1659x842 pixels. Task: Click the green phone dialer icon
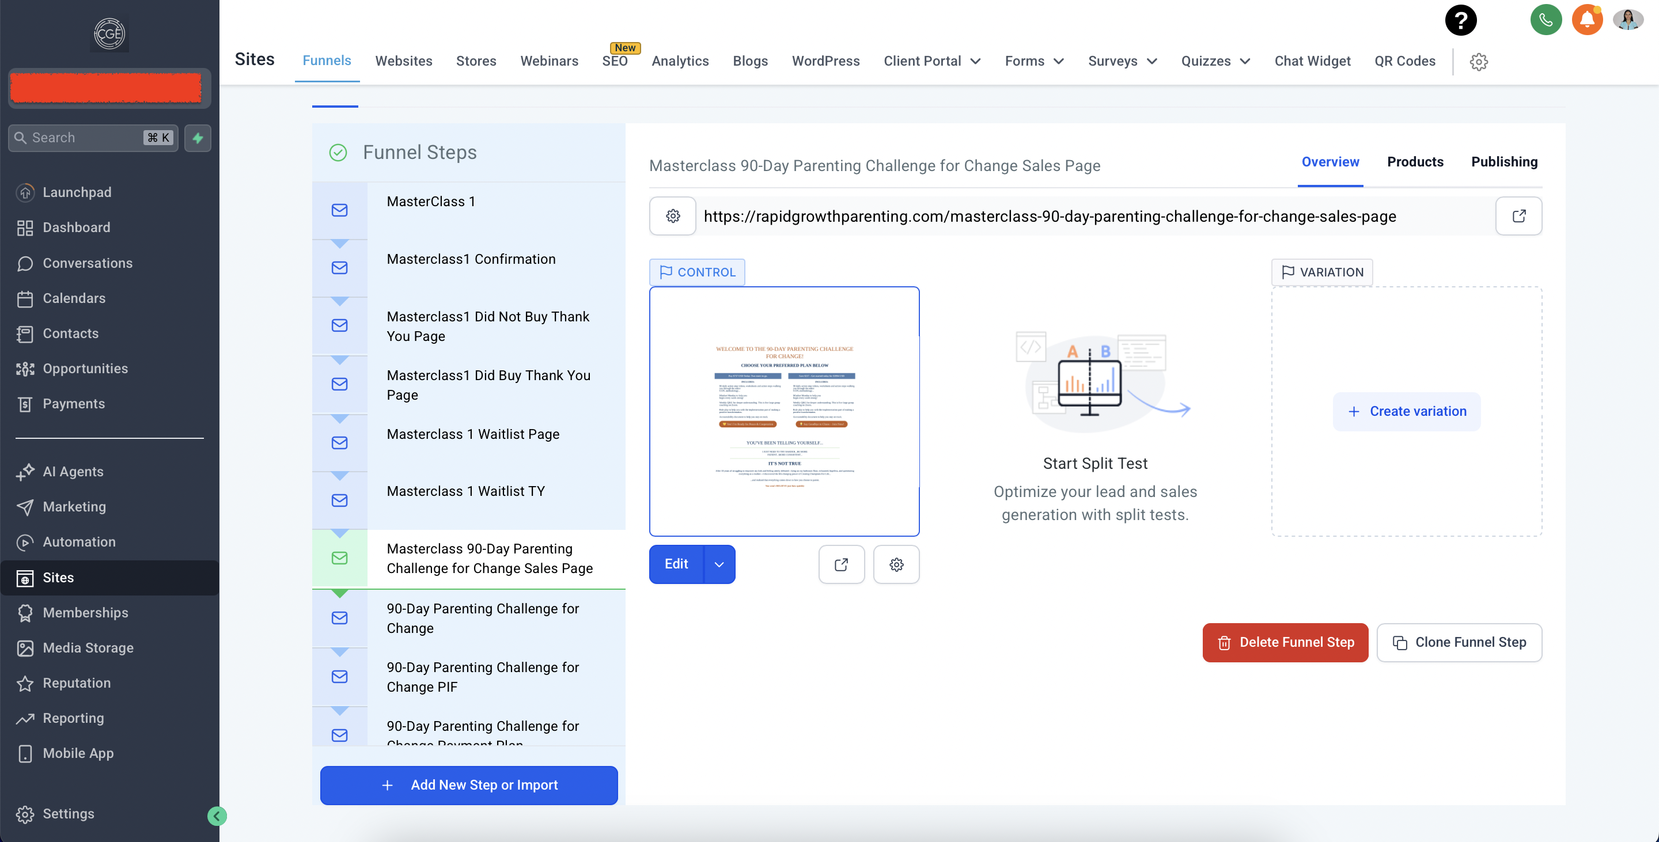coord(1546,20)
